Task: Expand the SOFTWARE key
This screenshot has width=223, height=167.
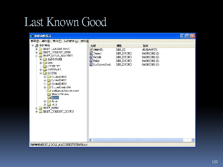Action: click(x=41, y=70)
